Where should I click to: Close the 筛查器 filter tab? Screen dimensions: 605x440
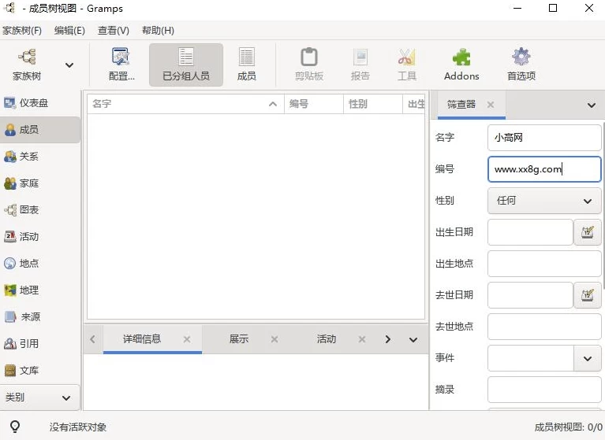491,105
